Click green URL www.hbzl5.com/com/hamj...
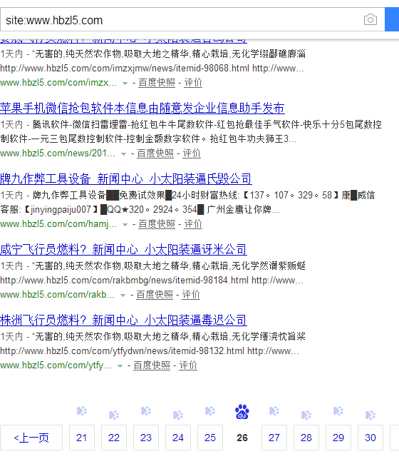 tap(58, 224)
